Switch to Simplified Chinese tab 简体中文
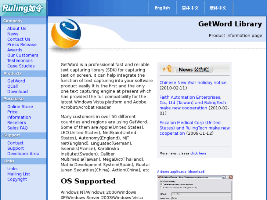The image size is (267, 200). (x=190, y=8)
